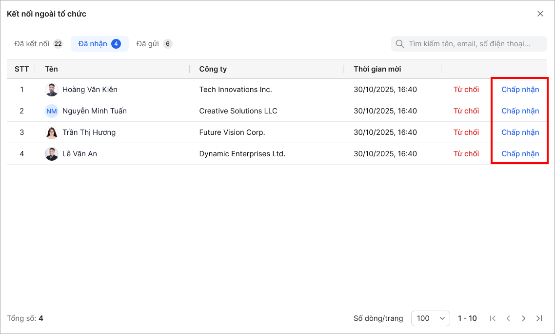Switch to the Đã kết nối tab
This screenshot has width=555, height=334.
coord(39,44)
